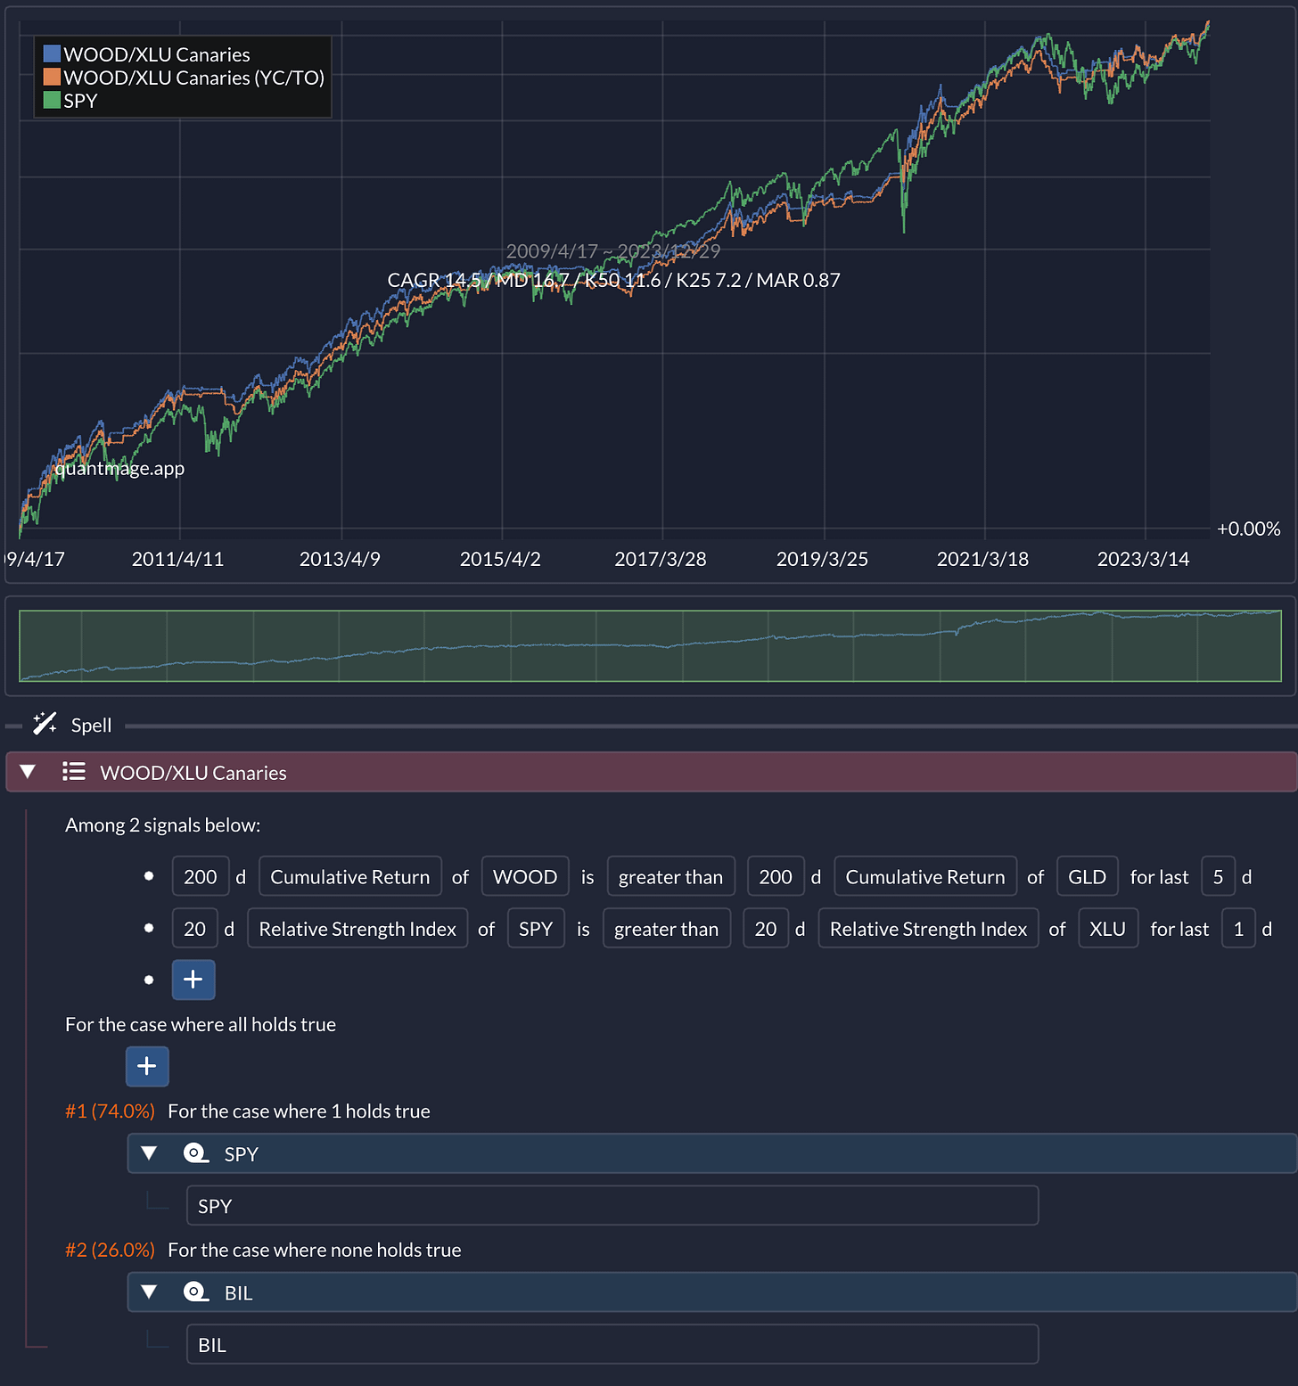Image resolution: width=1298 pixels, height=1386 pixels.
Task: Change the WOOD ticker field
Action: click(x=525, y=877)
